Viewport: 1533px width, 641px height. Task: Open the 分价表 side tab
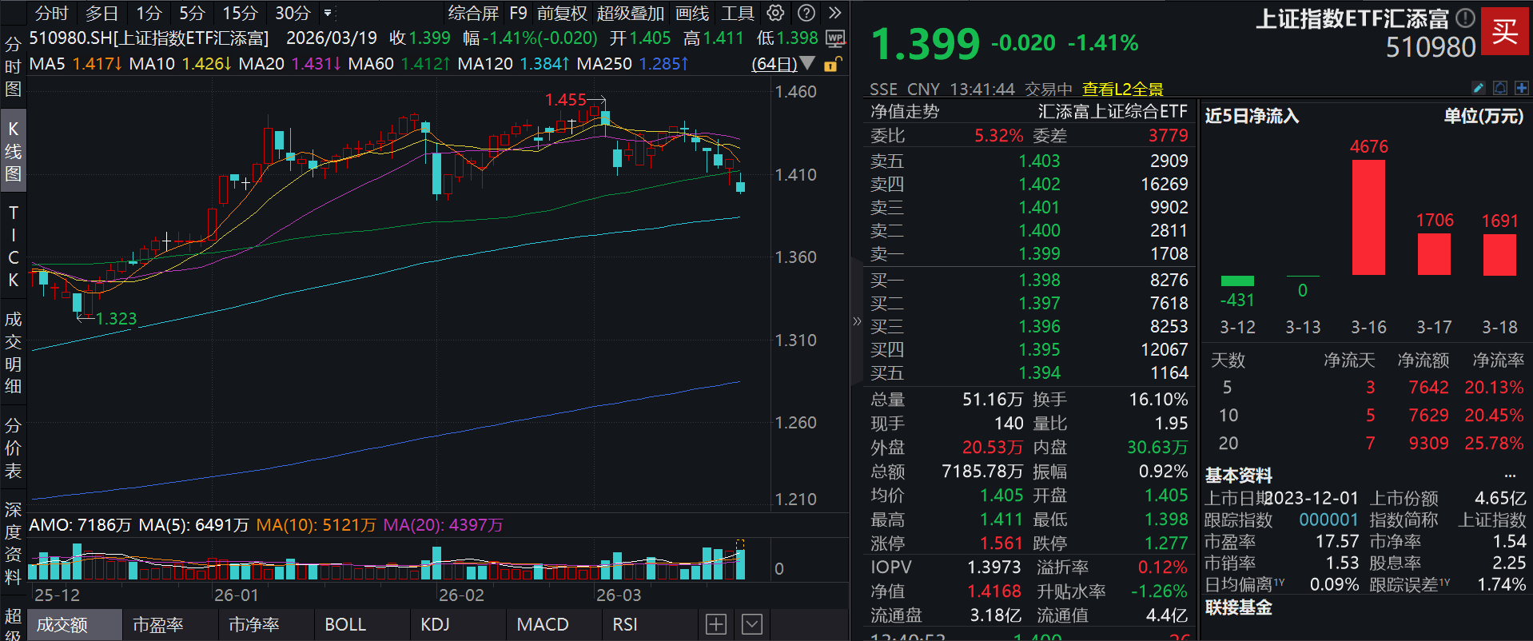[13, 448]
